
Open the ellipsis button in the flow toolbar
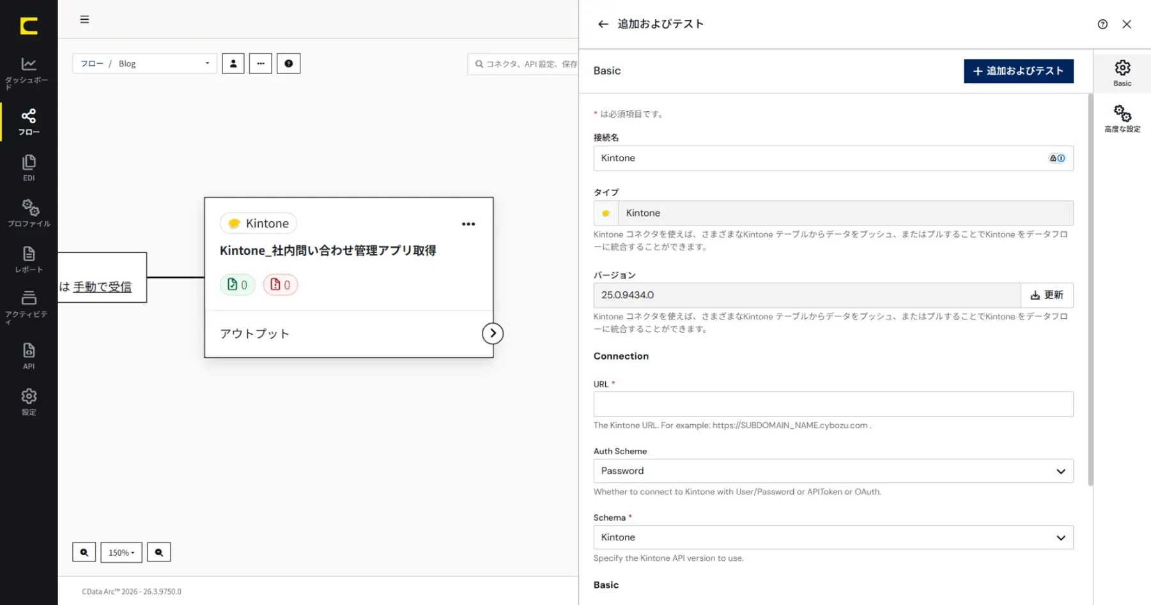click(261, 63)
